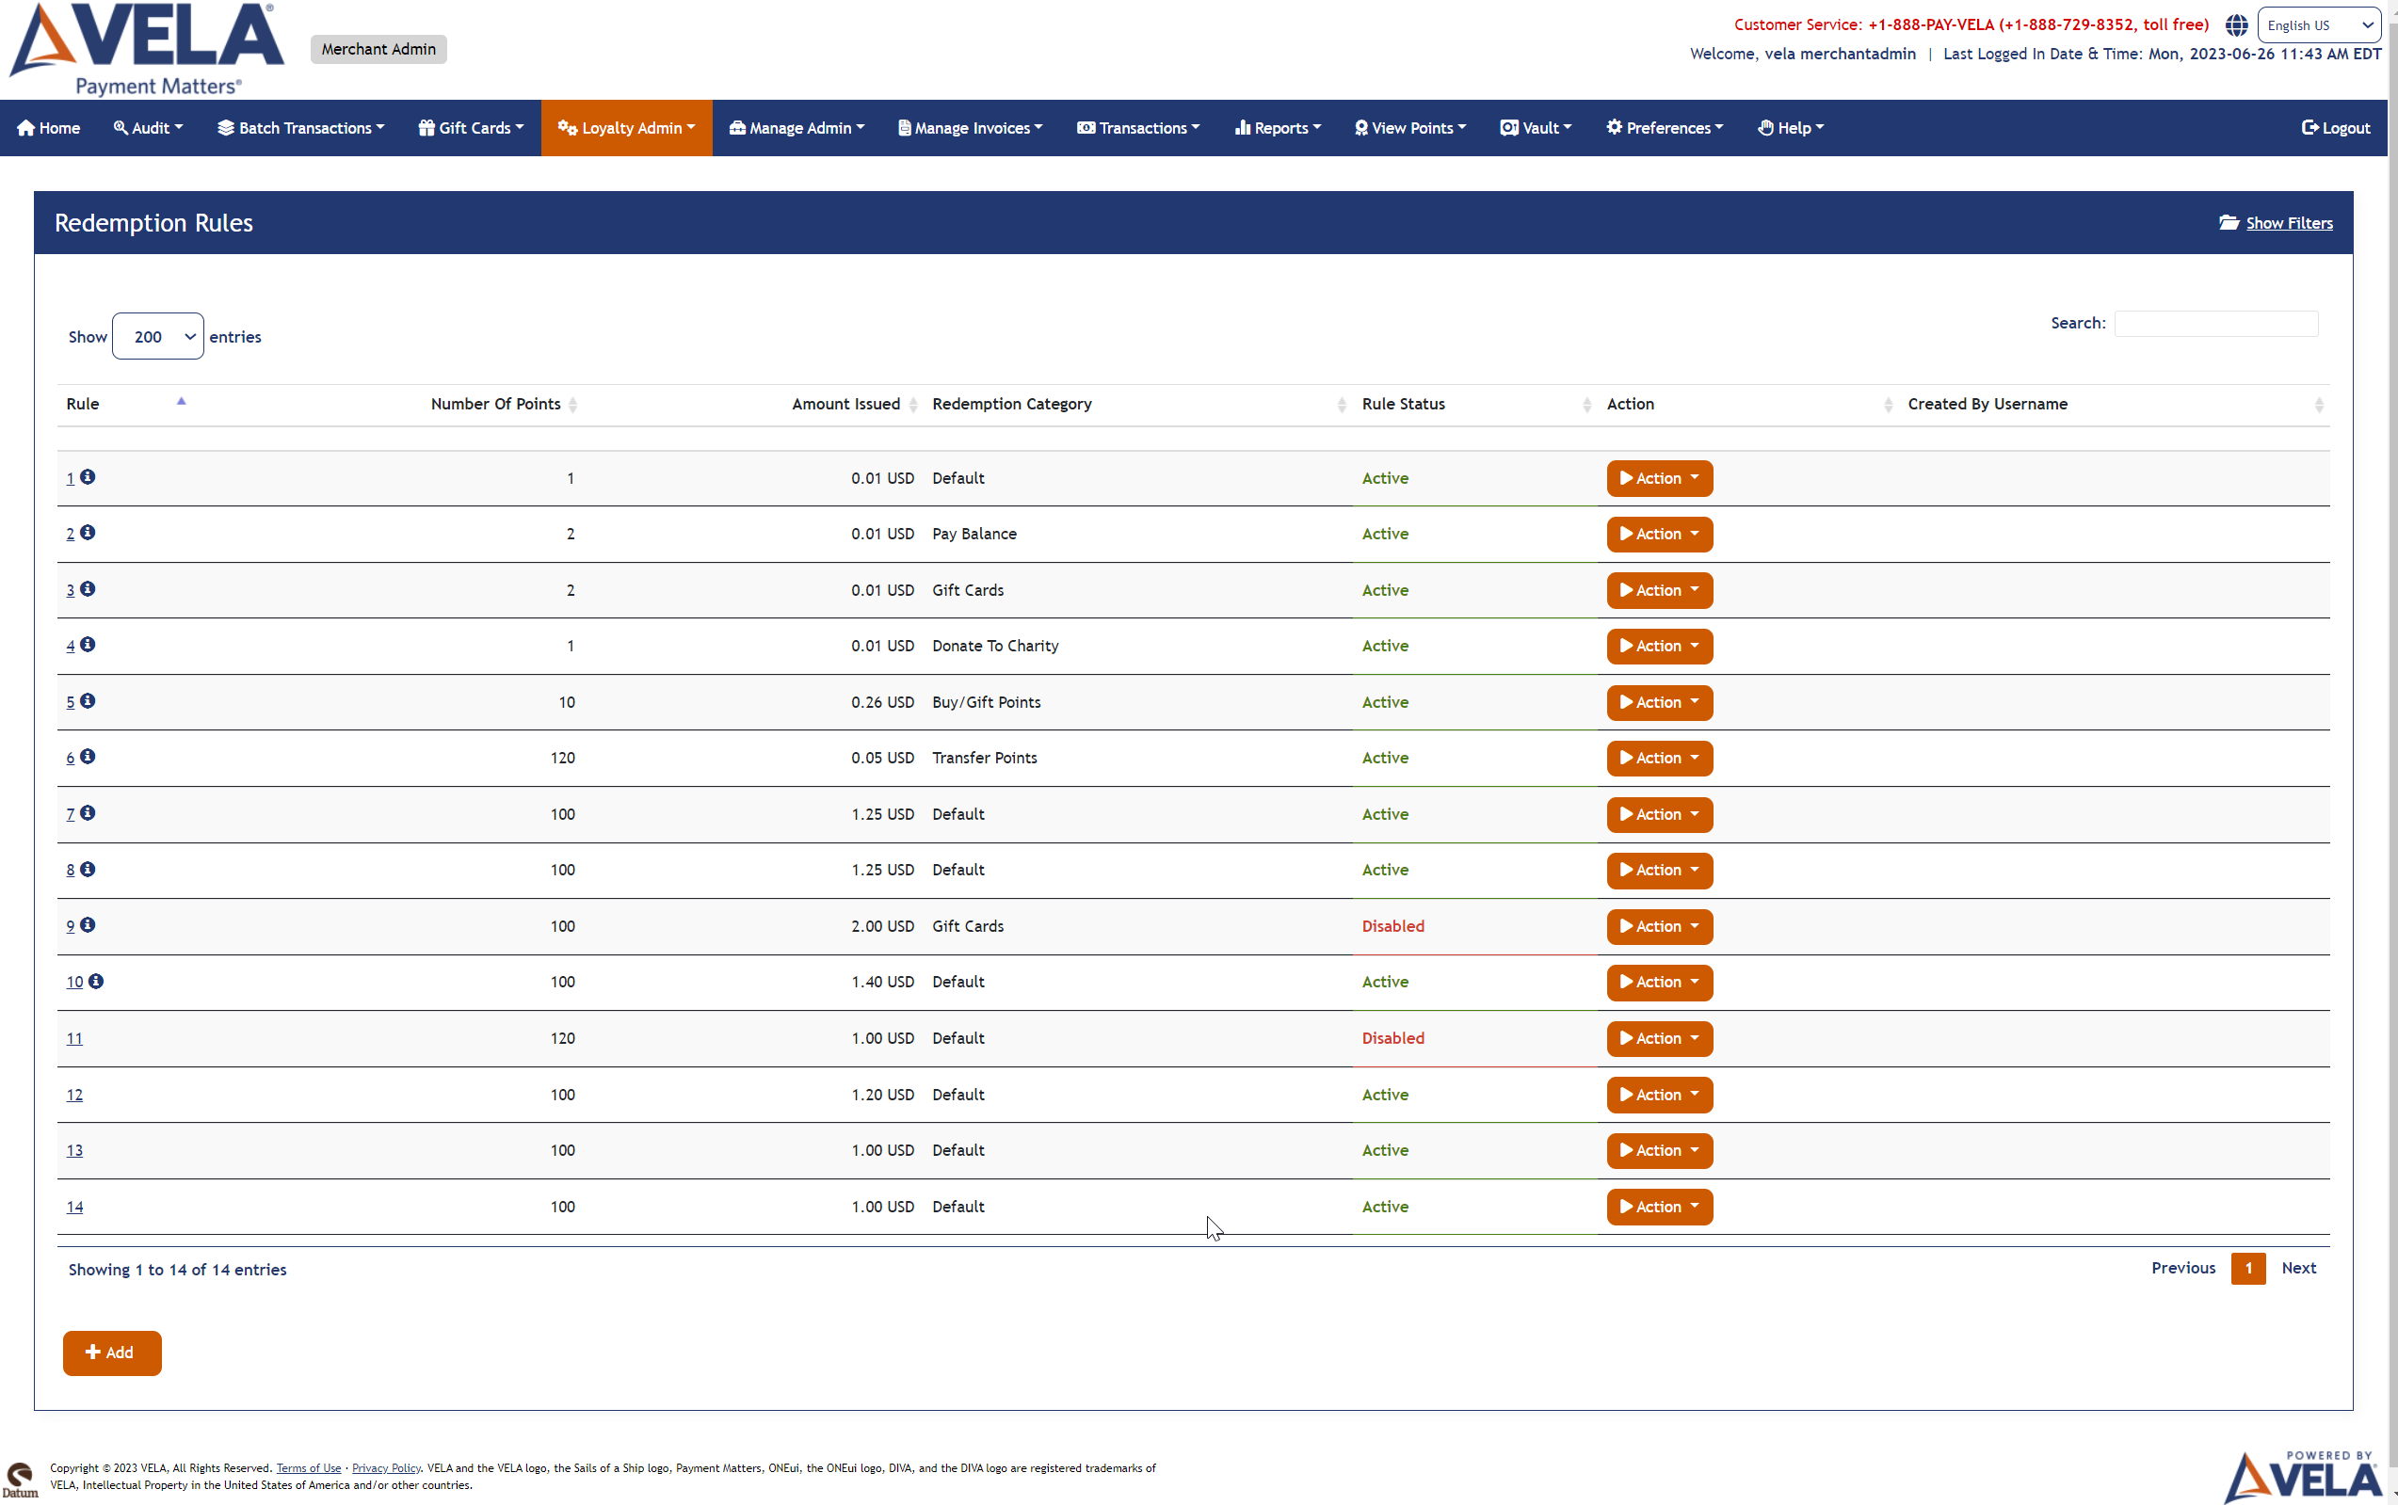Click the info icon next to rule 9
The image size is (2398, 1505).
pos(88,924)
